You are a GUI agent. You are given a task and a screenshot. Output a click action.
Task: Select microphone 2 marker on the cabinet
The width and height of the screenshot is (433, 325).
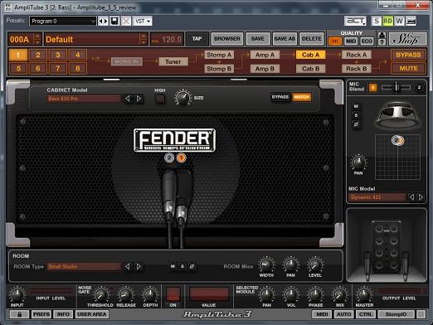pyautogui.click(x=169, y=158)
